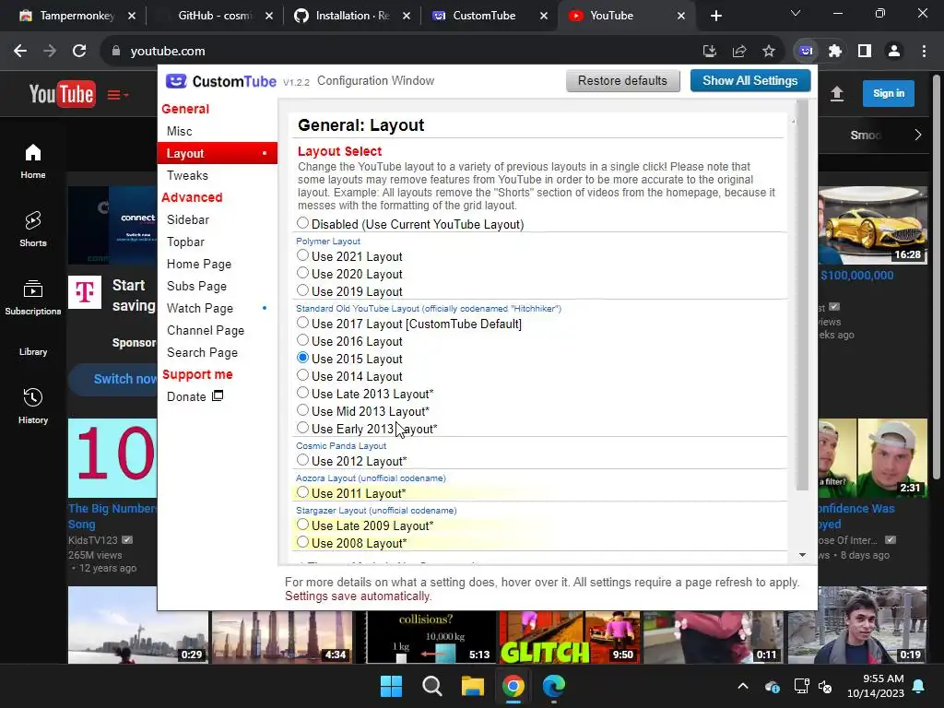Open Shorts in the YouTube sidebar
Screen dimensions: 944x708
(33, 230)
